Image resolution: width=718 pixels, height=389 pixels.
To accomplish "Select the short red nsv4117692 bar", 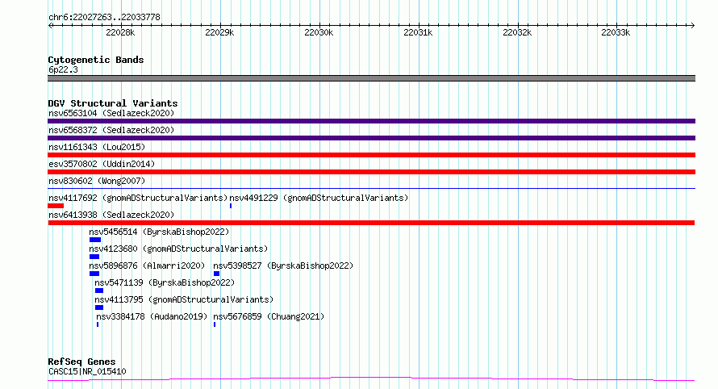I will 56,206.
